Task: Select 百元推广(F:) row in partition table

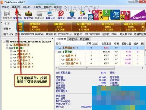Action: click(x=100, y=63)
